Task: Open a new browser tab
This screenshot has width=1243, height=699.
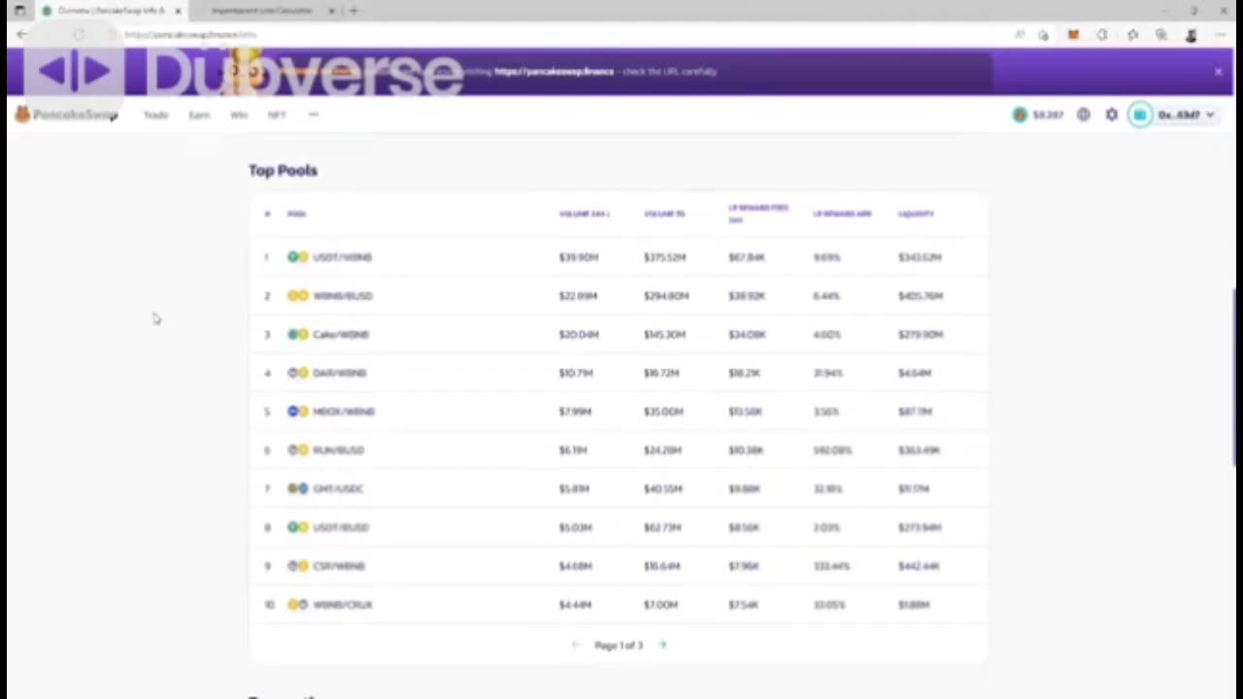Action: (x=353, y=11)
